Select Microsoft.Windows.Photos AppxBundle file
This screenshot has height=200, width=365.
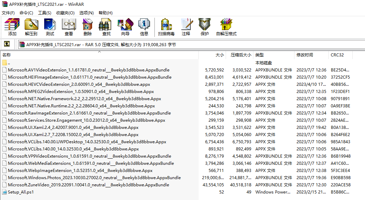pyautogui.click(x=94, y=178)
